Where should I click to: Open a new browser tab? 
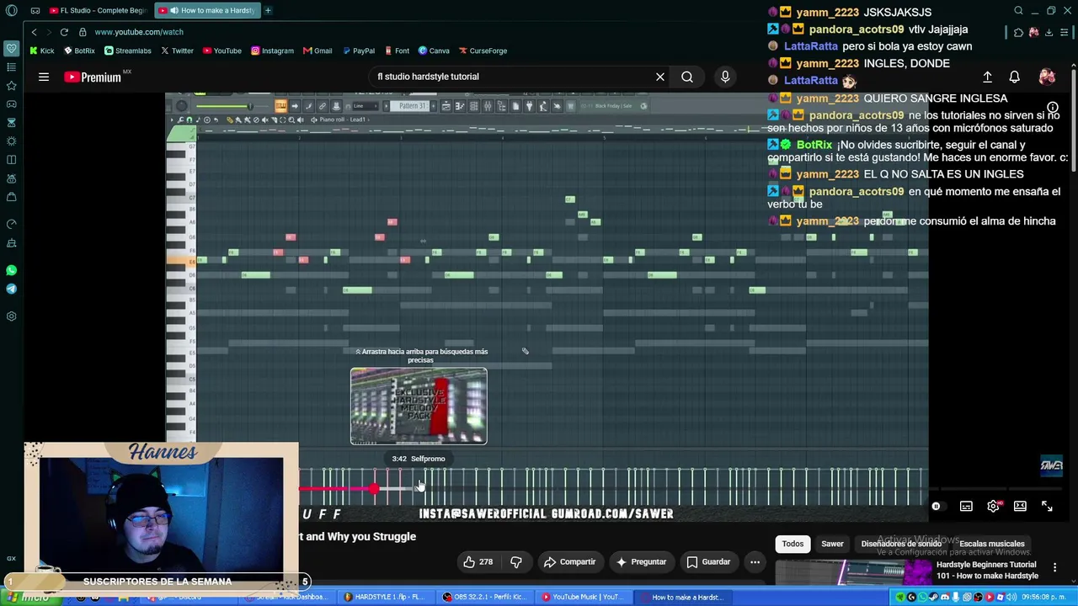coord(268,11)
